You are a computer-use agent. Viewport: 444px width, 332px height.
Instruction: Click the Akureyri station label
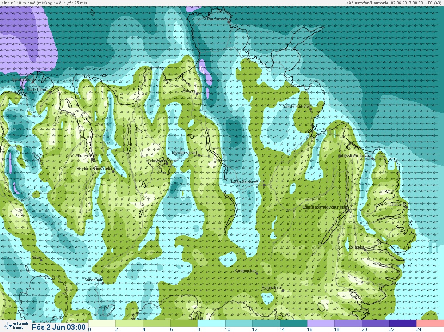84,156
